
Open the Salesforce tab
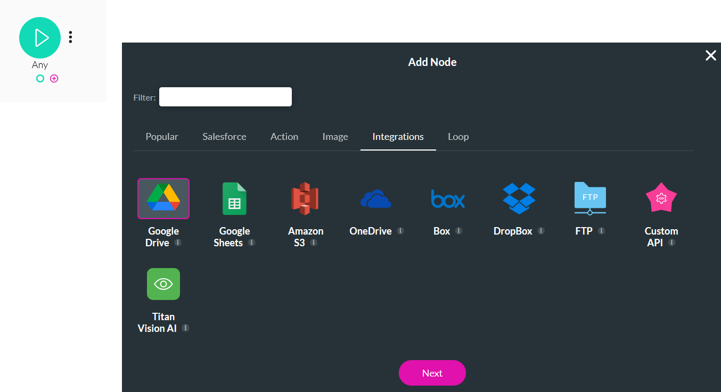pyautogui.click(x=224, y=137)
